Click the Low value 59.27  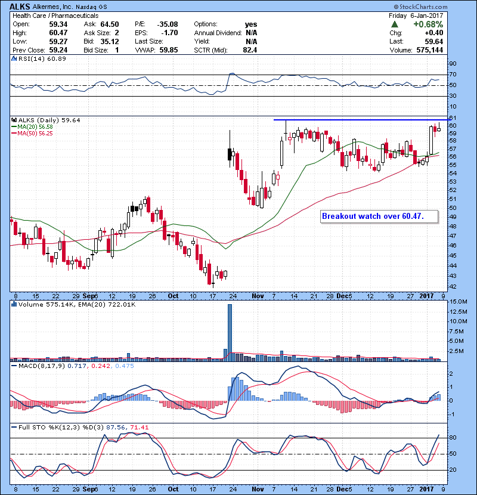click(58, 41)
